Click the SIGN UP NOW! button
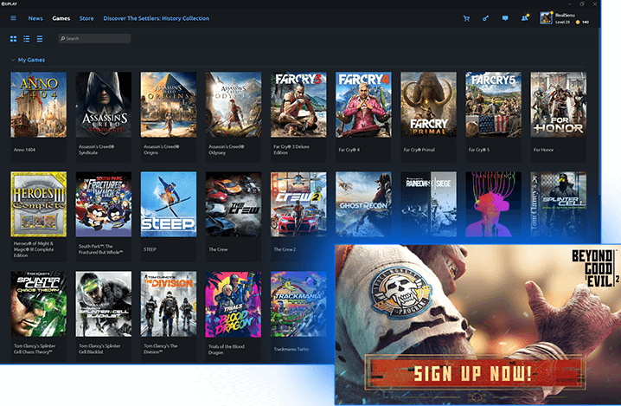Screen dimensions: 621x406 475,373
